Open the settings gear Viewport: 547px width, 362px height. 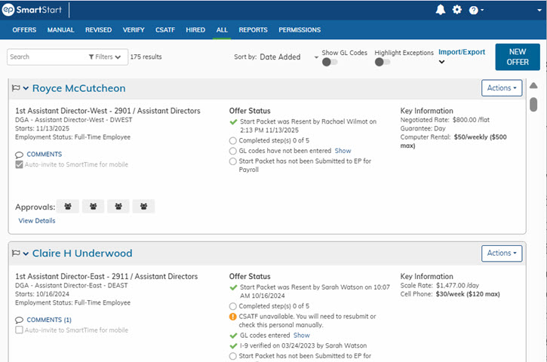[457, 10]
